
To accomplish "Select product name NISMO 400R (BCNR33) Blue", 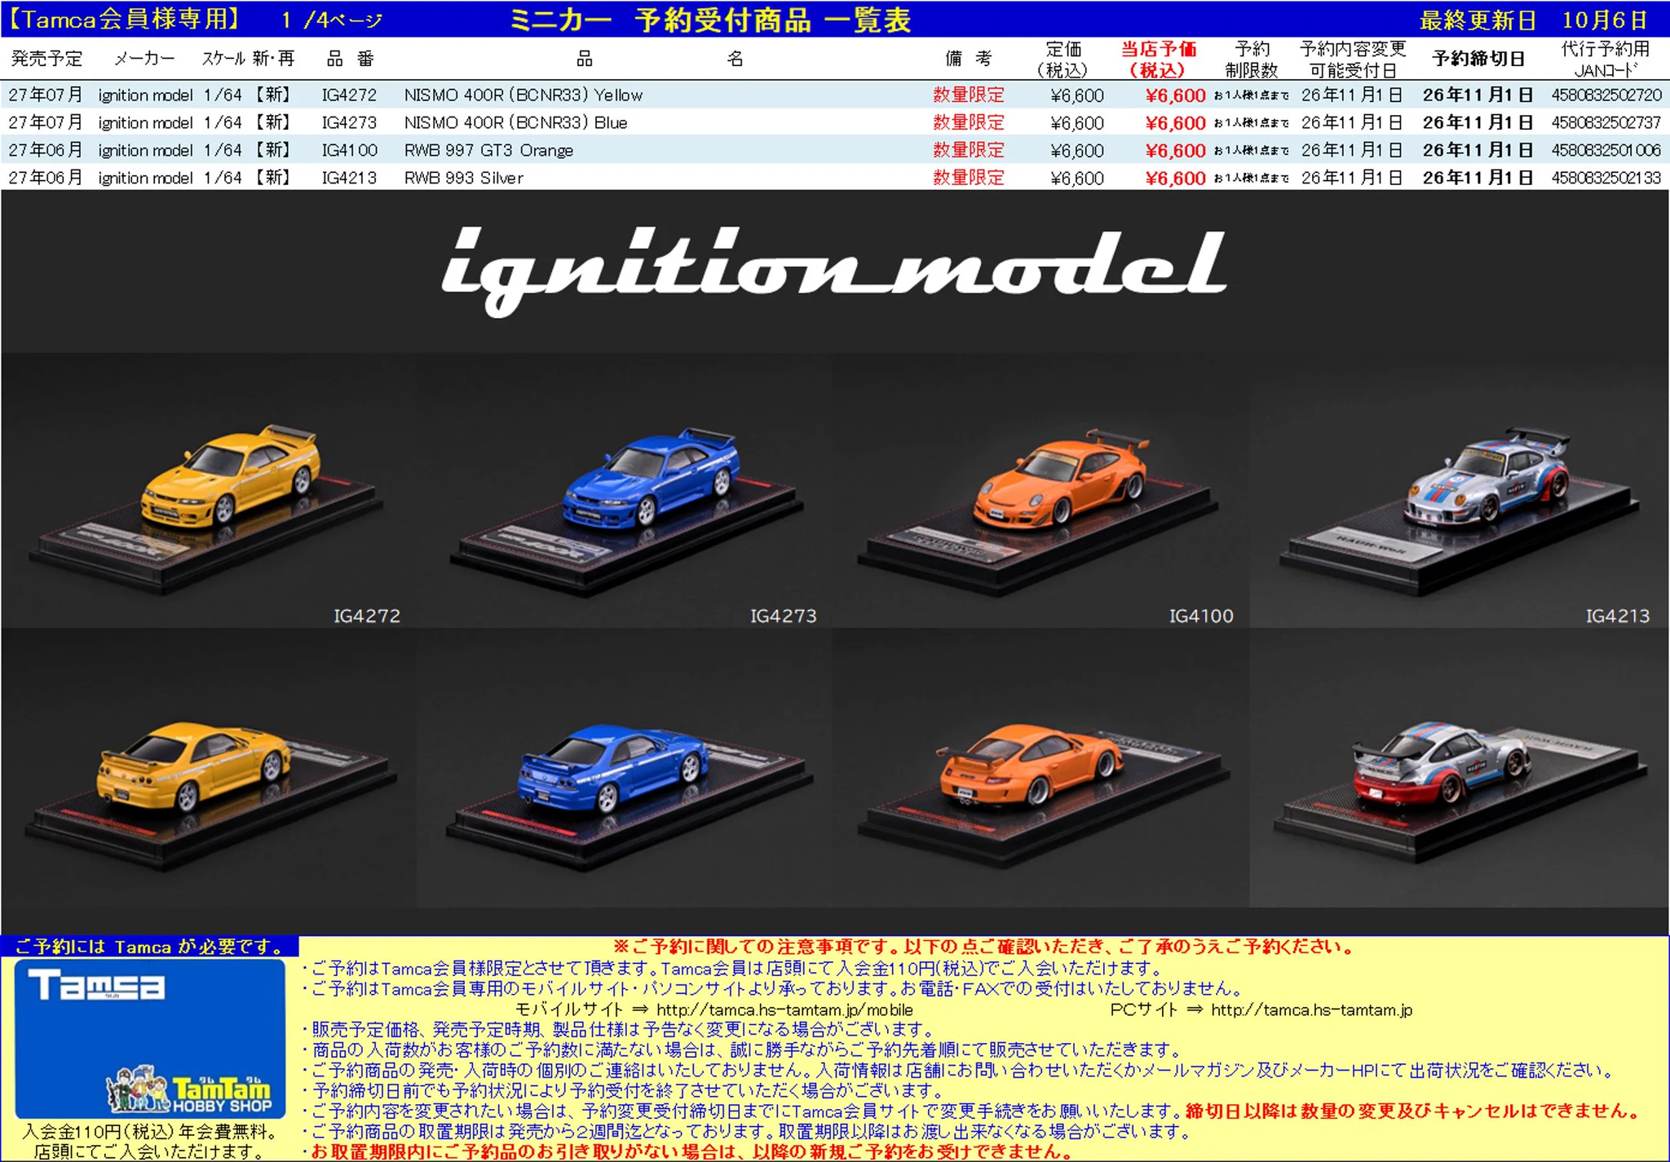I will point(515,123).
